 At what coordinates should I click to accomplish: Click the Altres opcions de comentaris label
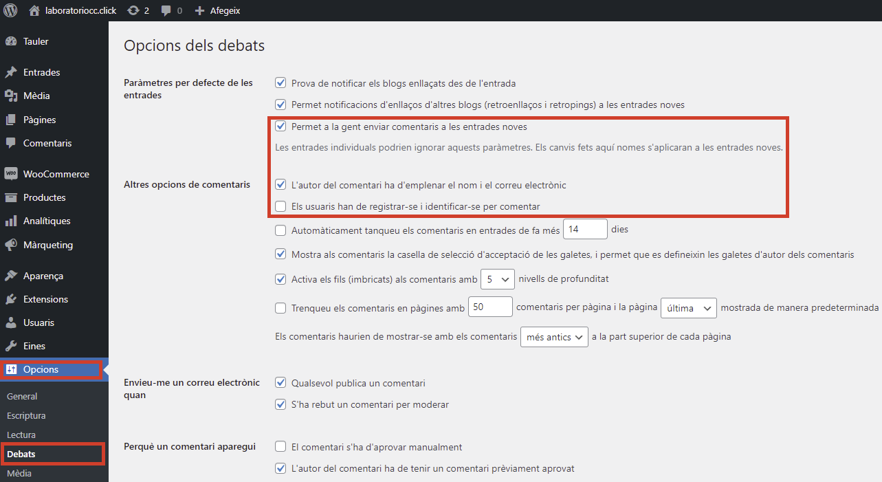coord(187,184)
